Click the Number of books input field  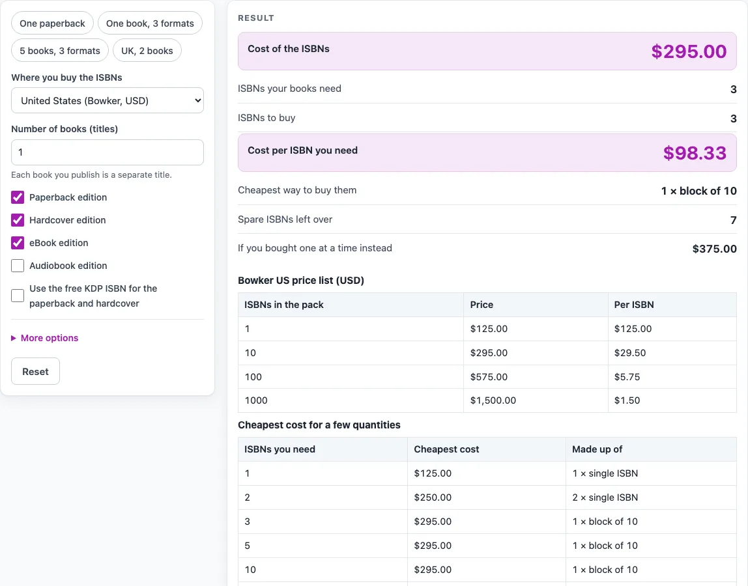(108, 152)
